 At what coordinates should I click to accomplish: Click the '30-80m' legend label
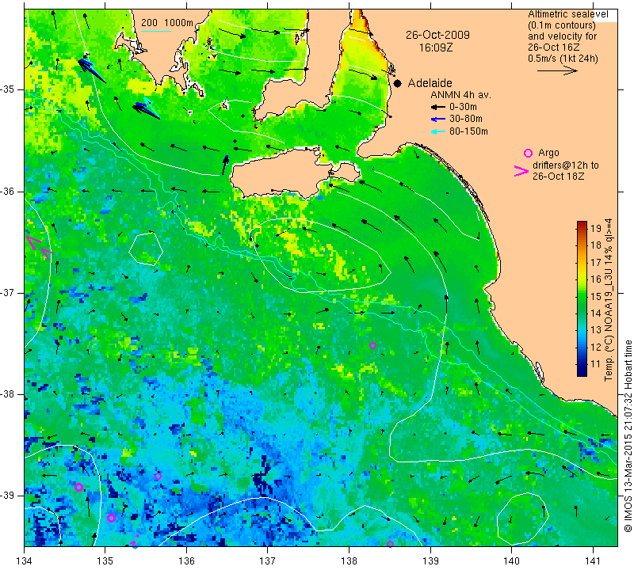pyautogui.click(x=465, y=119)
